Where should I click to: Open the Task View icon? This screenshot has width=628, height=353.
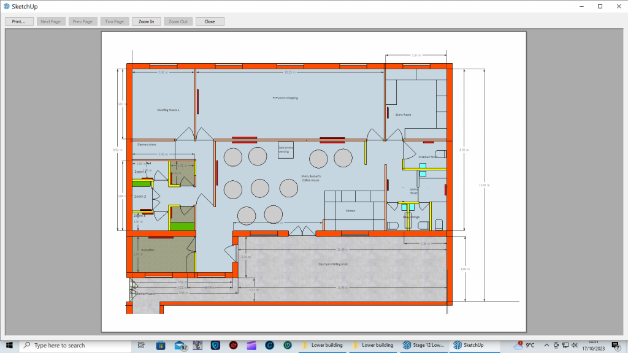(x=141, y=345)
